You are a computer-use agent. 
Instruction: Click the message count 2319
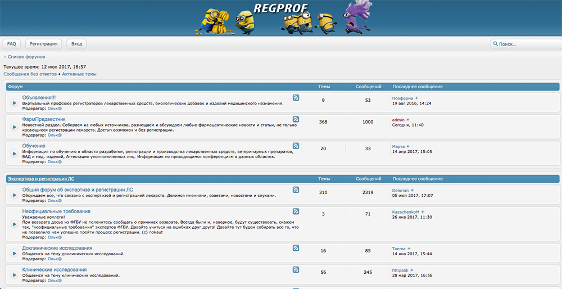pyautogui.click(x=368, y=192)
